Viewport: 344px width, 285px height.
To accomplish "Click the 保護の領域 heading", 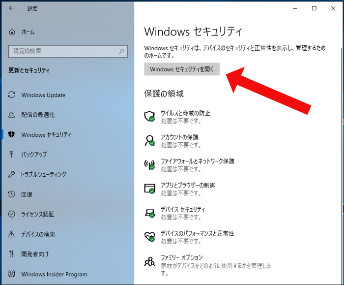I will pos(164,94).
